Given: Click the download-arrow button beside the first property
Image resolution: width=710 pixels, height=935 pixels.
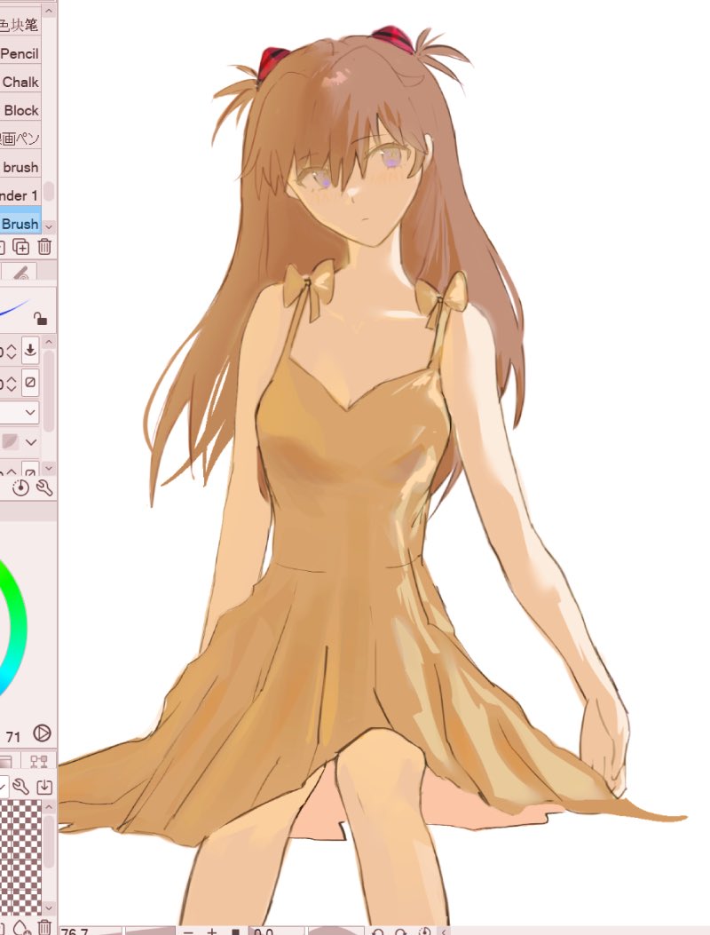Looking at the screenshot, I should click(30, 350).
